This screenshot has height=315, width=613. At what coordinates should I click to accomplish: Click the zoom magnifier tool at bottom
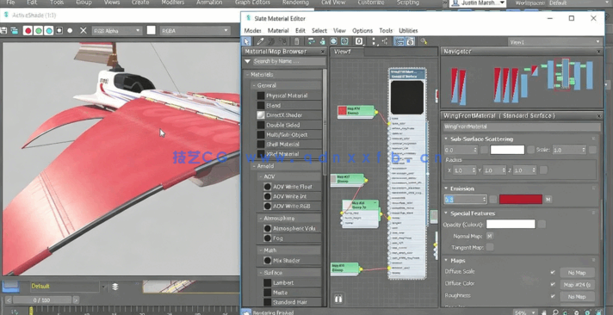[x=555, y=312]
